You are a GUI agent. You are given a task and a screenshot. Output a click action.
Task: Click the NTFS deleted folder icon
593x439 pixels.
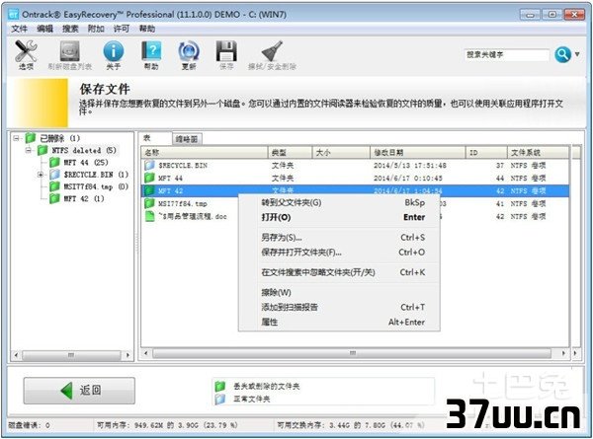tap(42, 150)
